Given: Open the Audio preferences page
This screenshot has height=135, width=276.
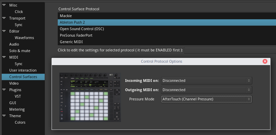Looking at the screenshot, I should [14, 44].
